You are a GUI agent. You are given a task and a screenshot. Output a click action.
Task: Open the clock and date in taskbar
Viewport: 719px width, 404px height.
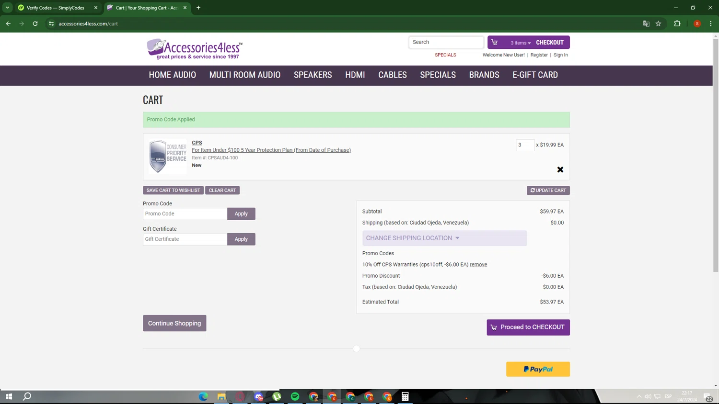point(687,396)
